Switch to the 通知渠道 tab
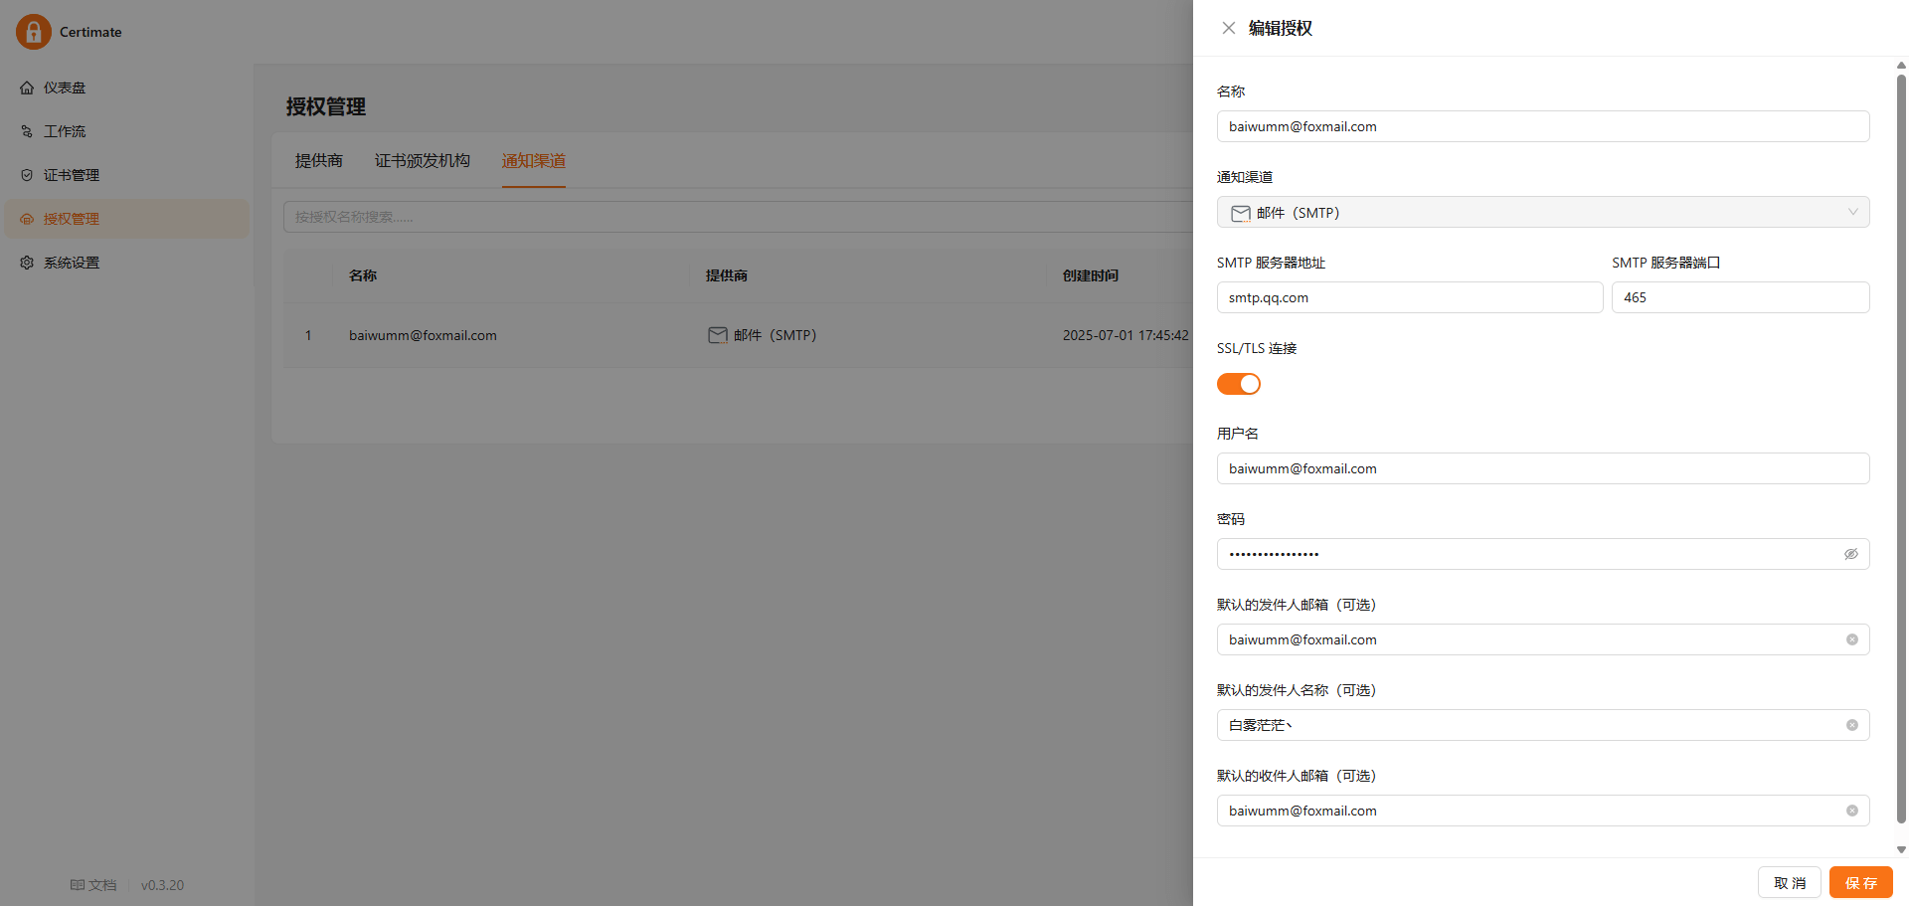This screenshot has height=906, width=1909. click(534, 160)
